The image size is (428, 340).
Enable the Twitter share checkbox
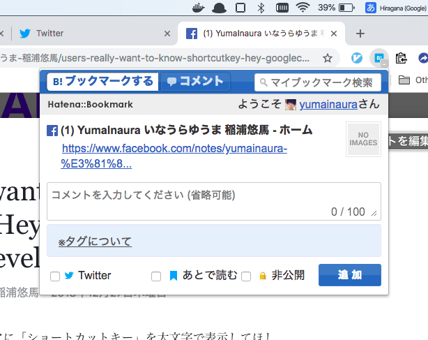(x=55, y=276)
